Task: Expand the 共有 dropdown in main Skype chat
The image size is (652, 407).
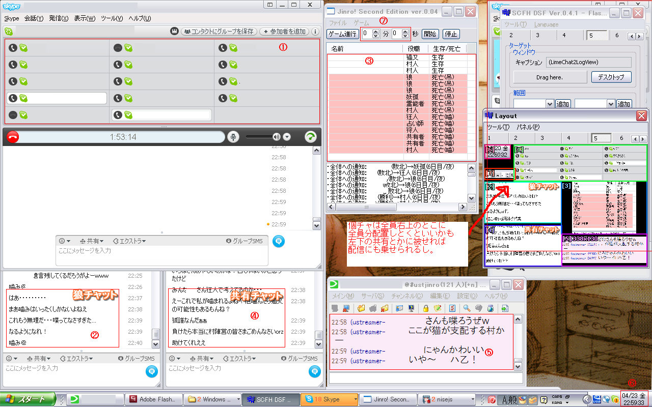Action: [x=92, y=241]
